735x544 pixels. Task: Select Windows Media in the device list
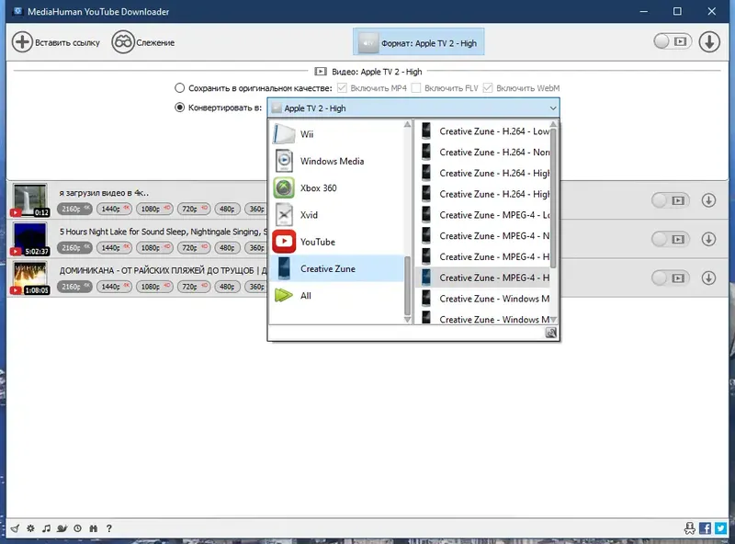pos(336,161)
